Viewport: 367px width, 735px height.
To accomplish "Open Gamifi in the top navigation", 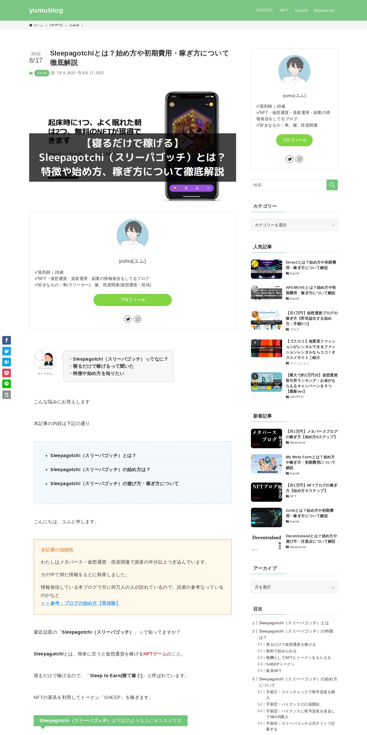I will click(301, 10).
